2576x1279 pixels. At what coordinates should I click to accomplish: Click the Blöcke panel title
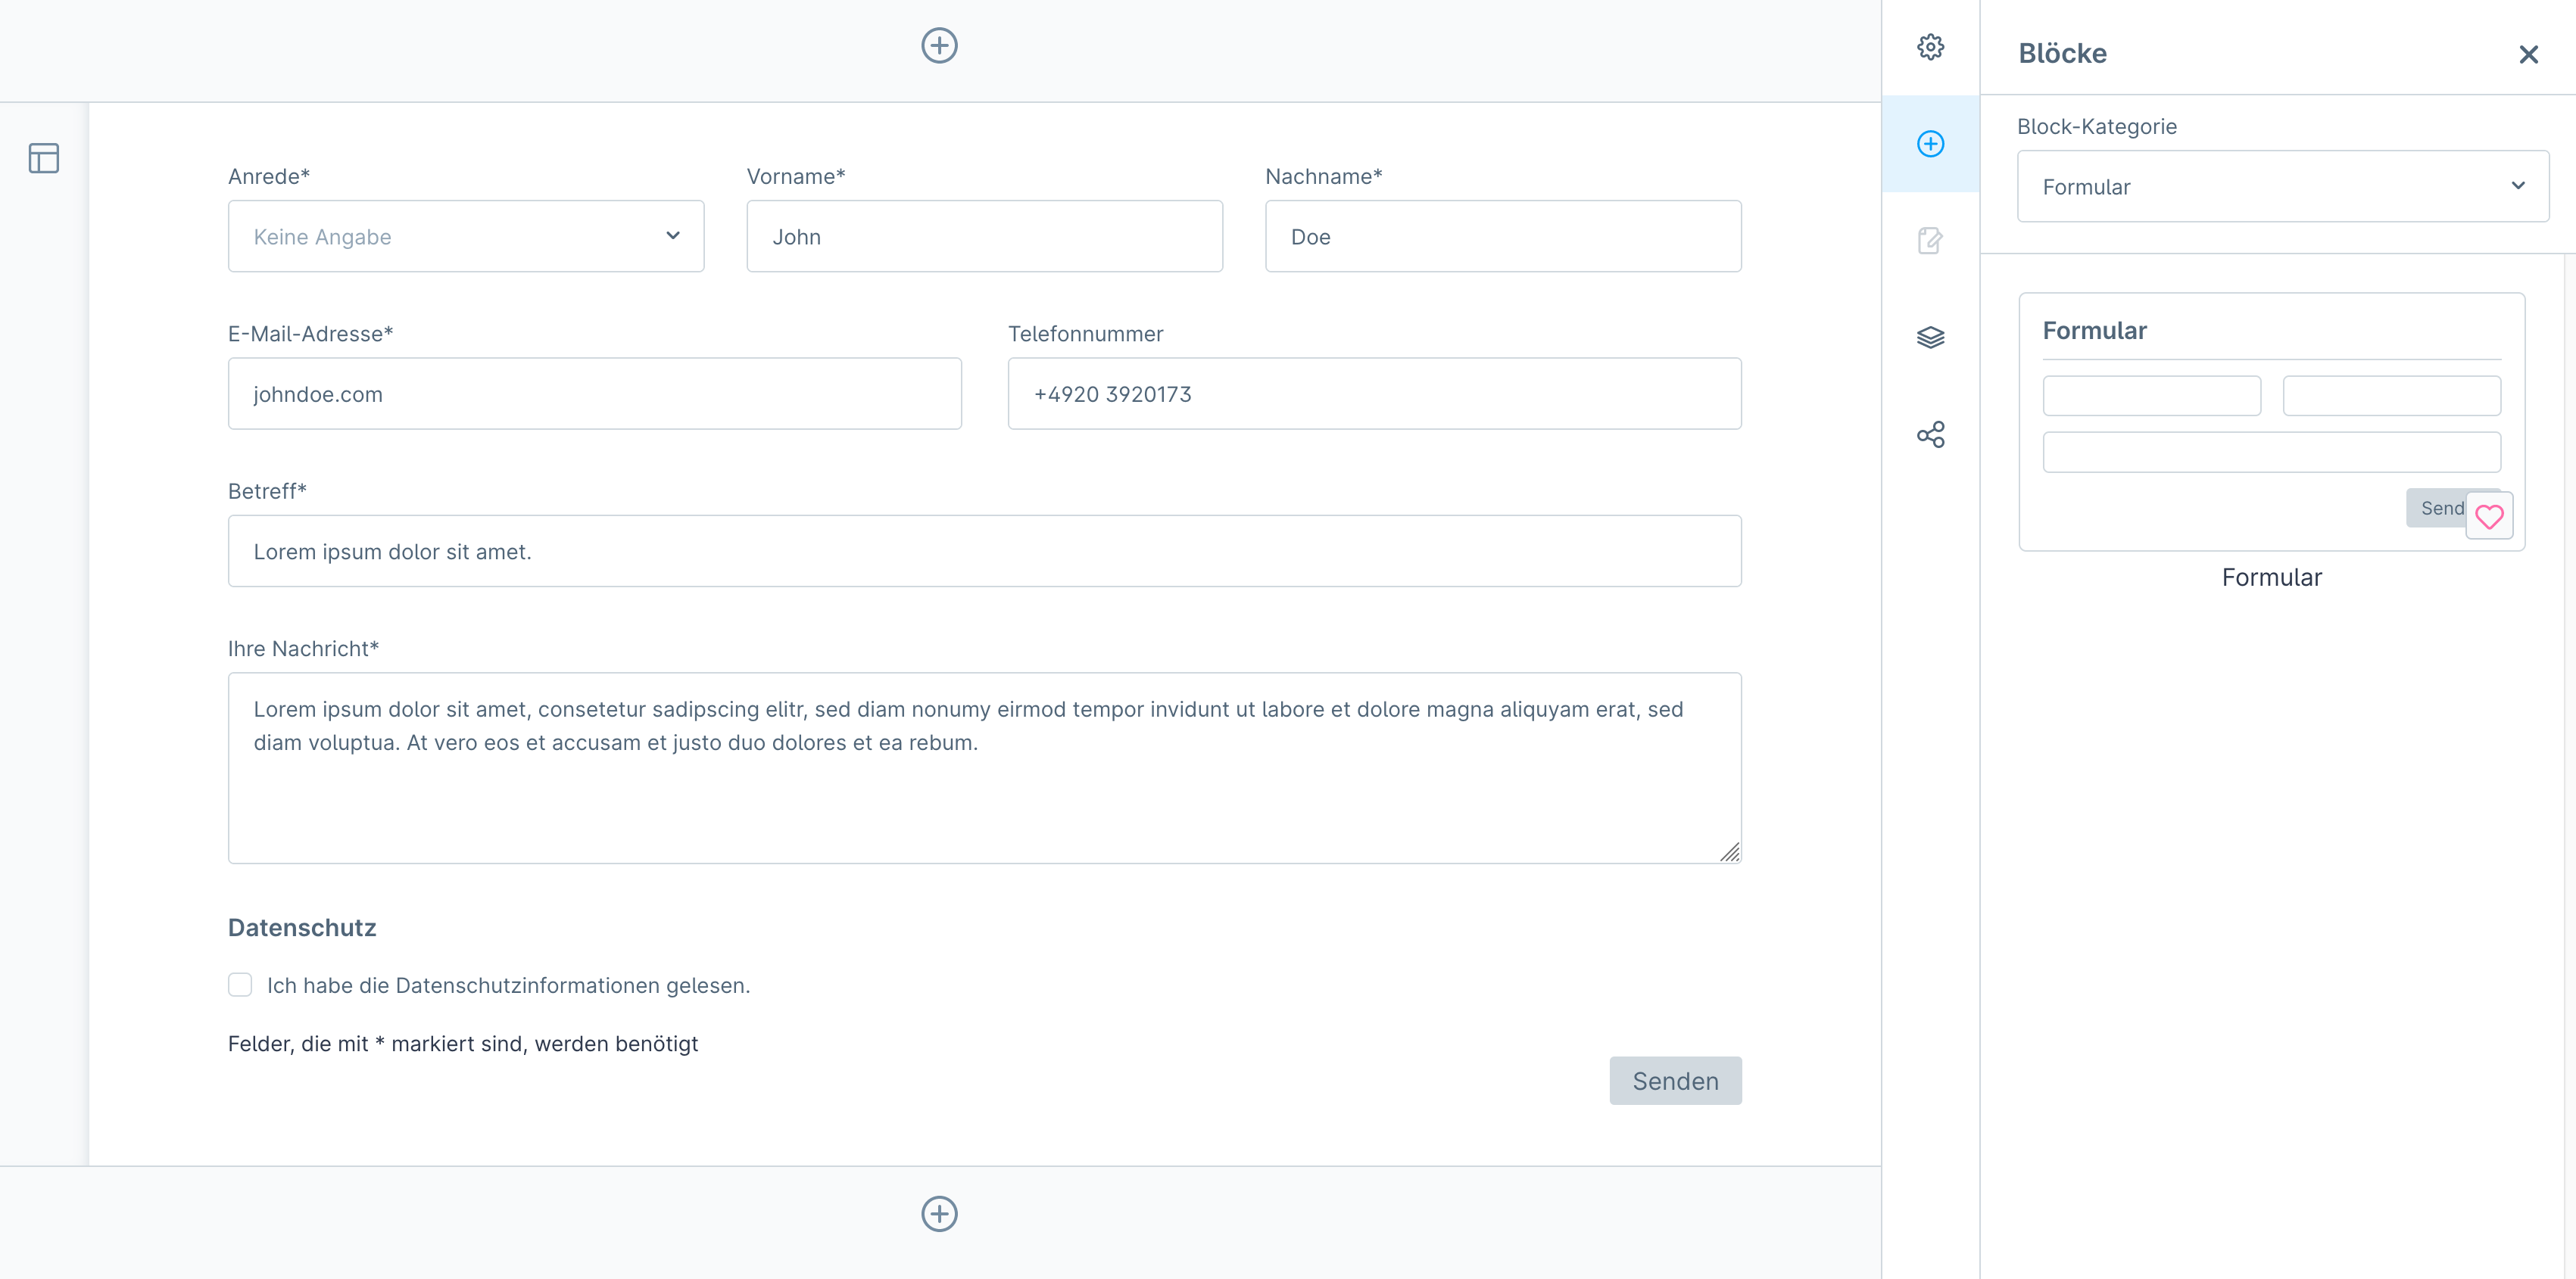click(2062, 54)
